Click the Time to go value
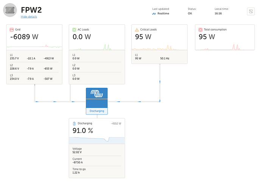 click(76, 173)
